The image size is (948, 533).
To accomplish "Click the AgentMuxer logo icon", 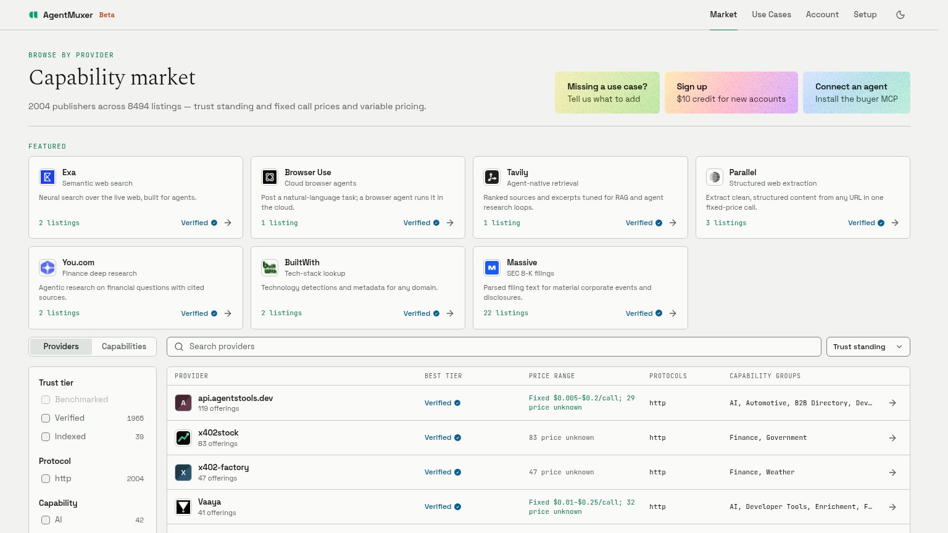I will click(x=33, y=15).
